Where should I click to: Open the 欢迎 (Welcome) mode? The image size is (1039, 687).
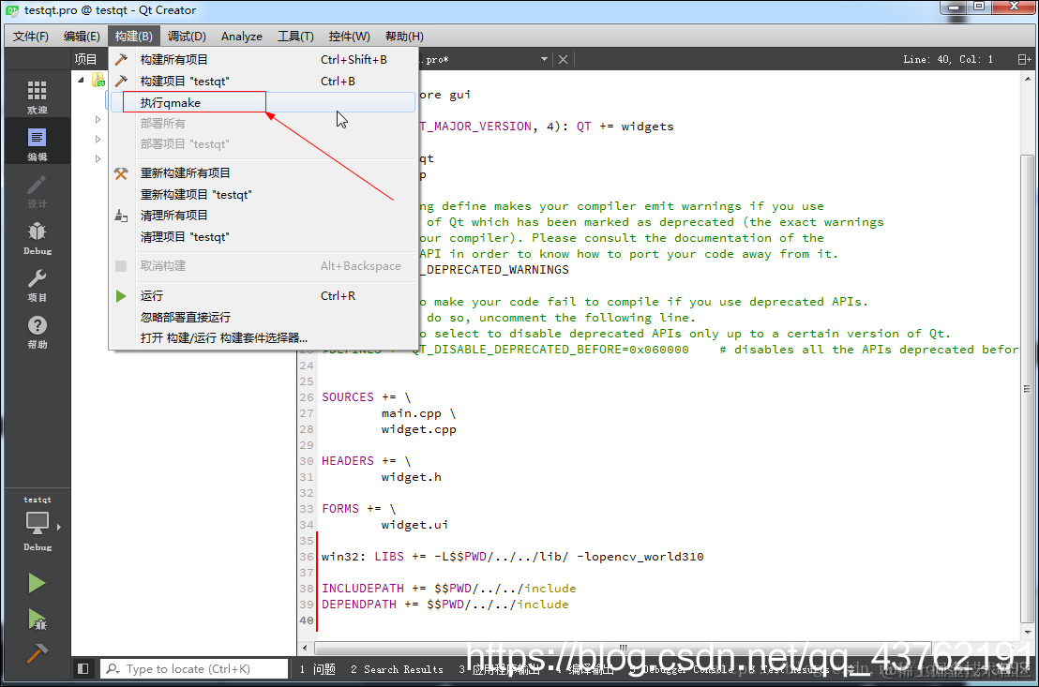pyautogui.click(x=38, y=96)
